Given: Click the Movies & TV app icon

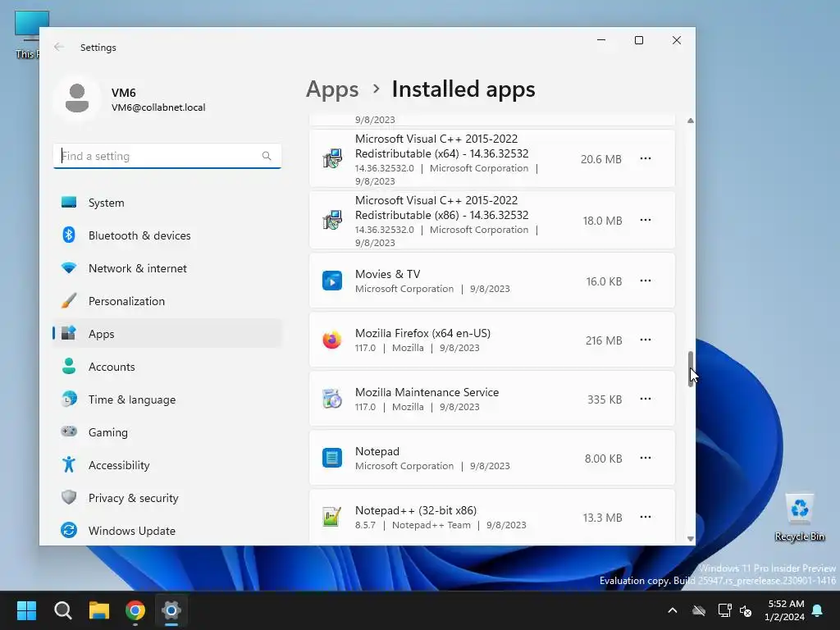Looking at the screenshot, I should (x=332, y=281).
